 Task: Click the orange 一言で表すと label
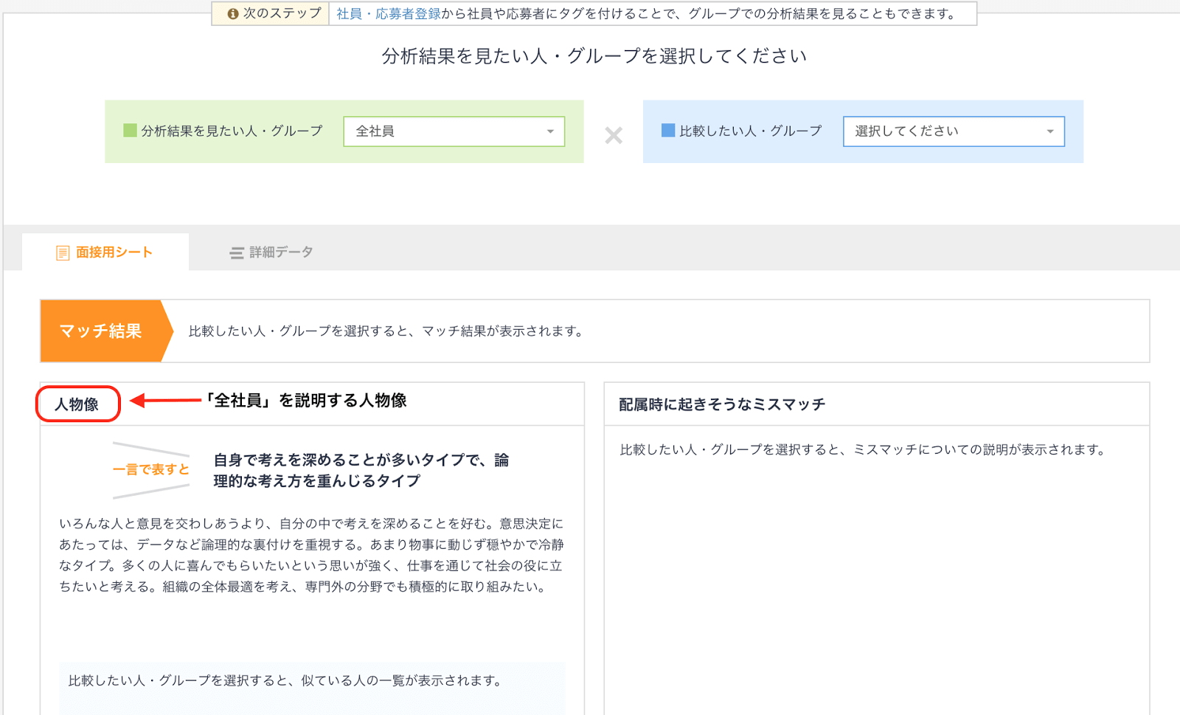click(150, 469)
